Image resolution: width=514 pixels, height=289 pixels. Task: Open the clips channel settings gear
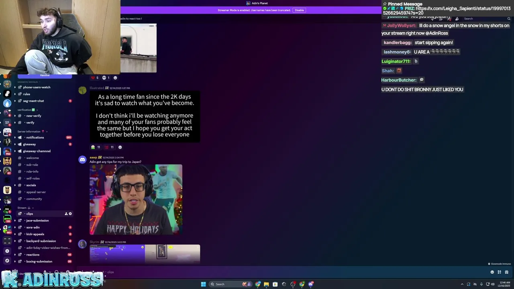pyautogui.click(x=70, y=214)
